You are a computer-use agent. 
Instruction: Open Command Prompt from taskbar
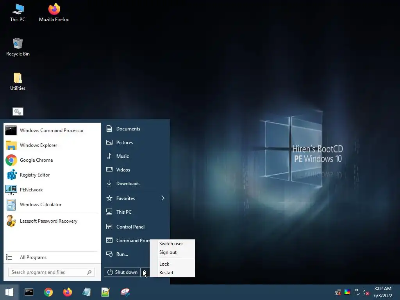pyautogui.click(x=29, y=292)
